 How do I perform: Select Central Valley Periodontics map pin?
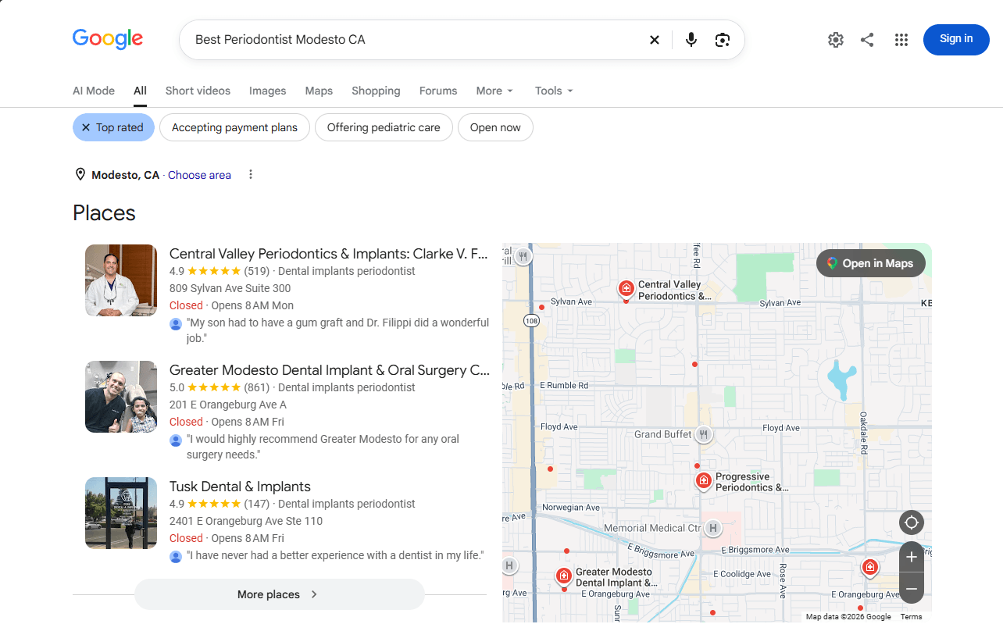626,290
